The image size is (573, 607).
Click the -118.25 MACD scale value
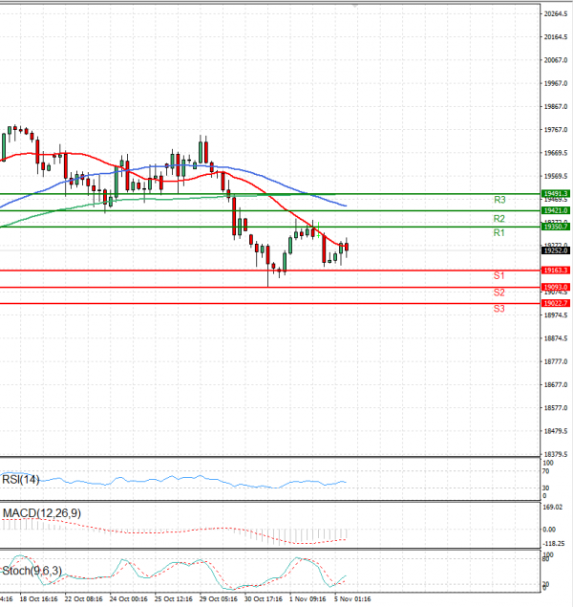tap(554, 544)
